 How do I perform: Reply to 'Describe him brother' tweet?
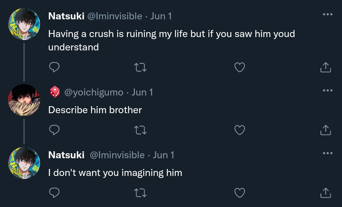tap(54, 130)
